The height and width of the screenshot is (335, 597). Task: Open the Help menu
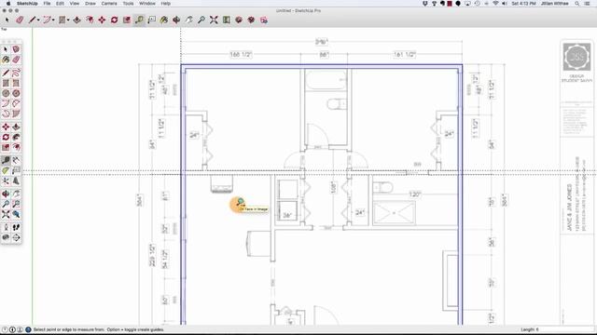pos(166,4)
